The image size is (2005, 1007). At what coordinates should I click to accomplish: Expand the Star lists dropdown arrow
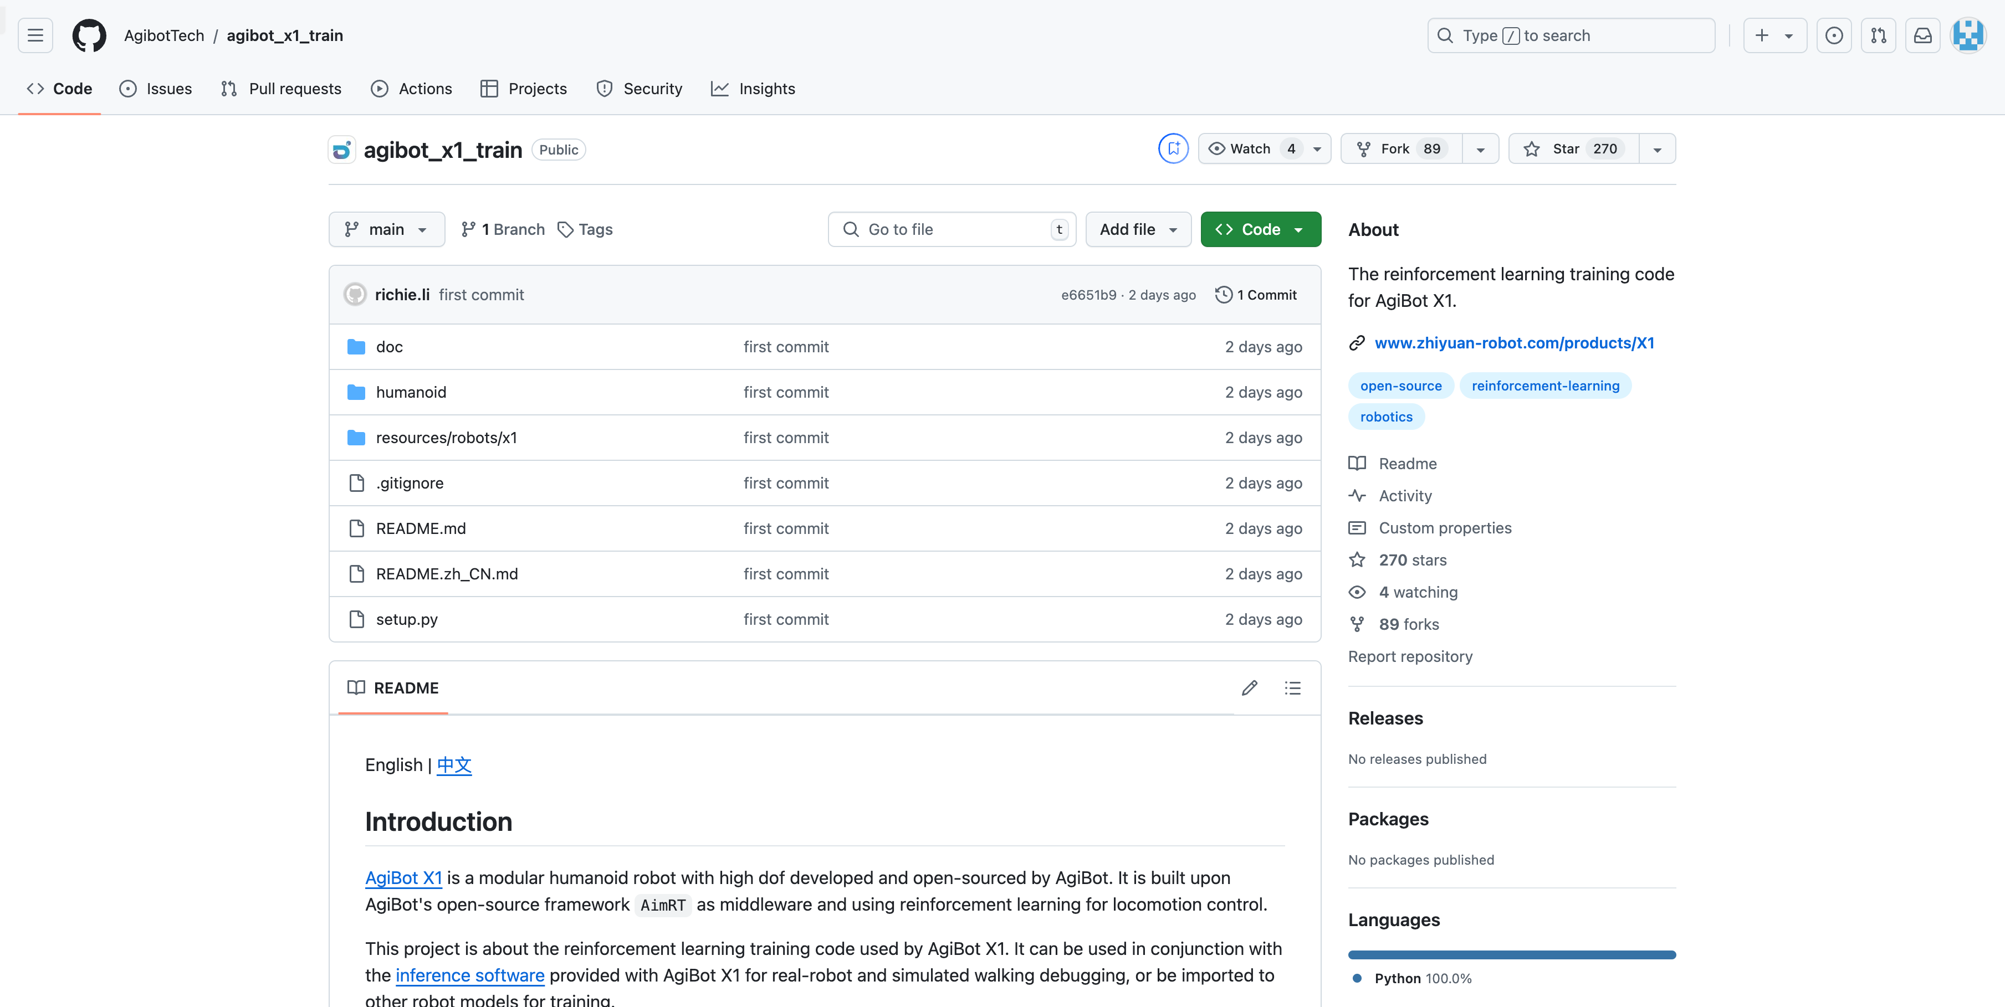coord(1657,148)
